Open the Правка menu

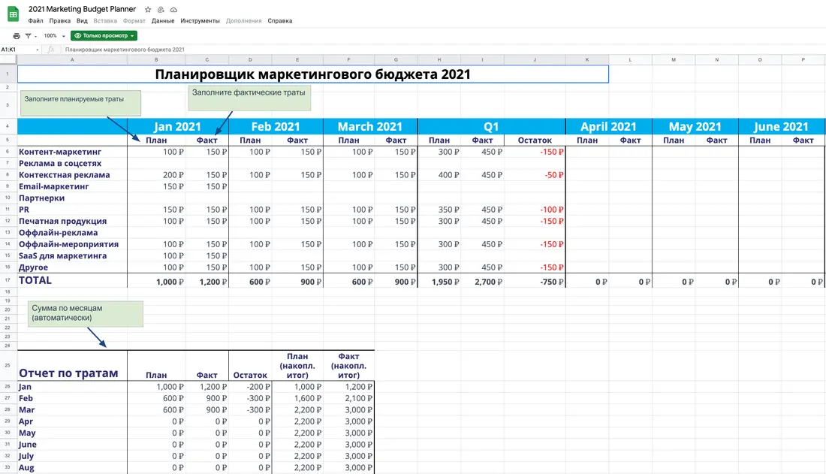(x=59, y=21)
